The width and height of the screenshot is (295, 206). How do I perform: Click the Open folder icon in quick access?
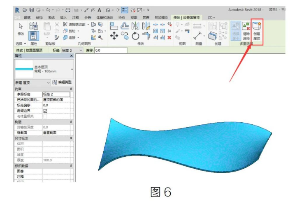click(25, 10)
